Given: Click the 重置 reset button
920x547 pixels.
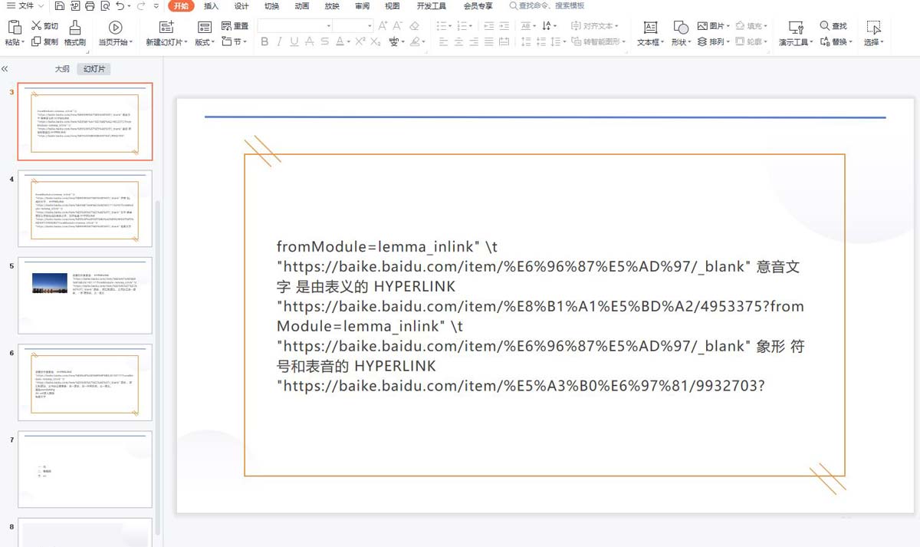Looking at the screenshot, I should tap(235, 26).
